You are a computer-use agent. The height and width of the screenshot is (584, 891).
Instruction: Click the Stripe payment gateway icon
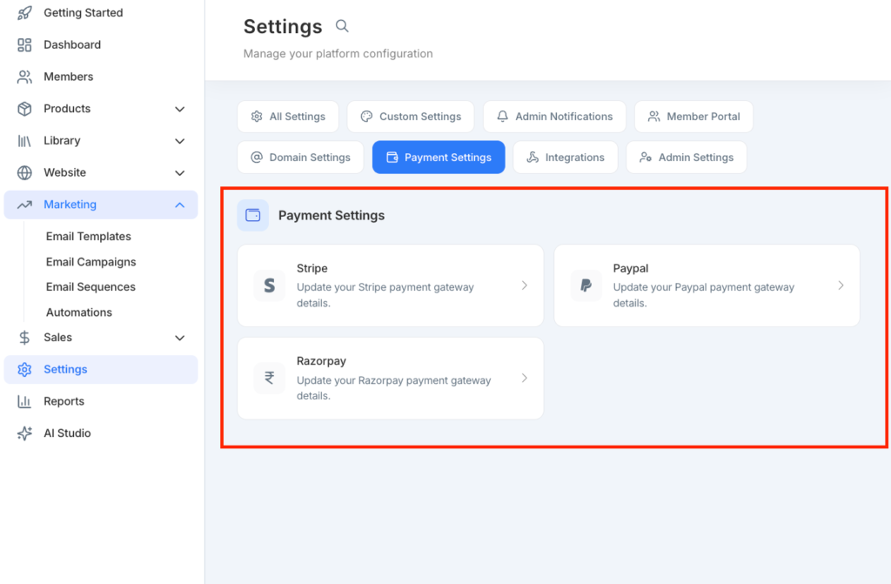(x=268, y=285)
